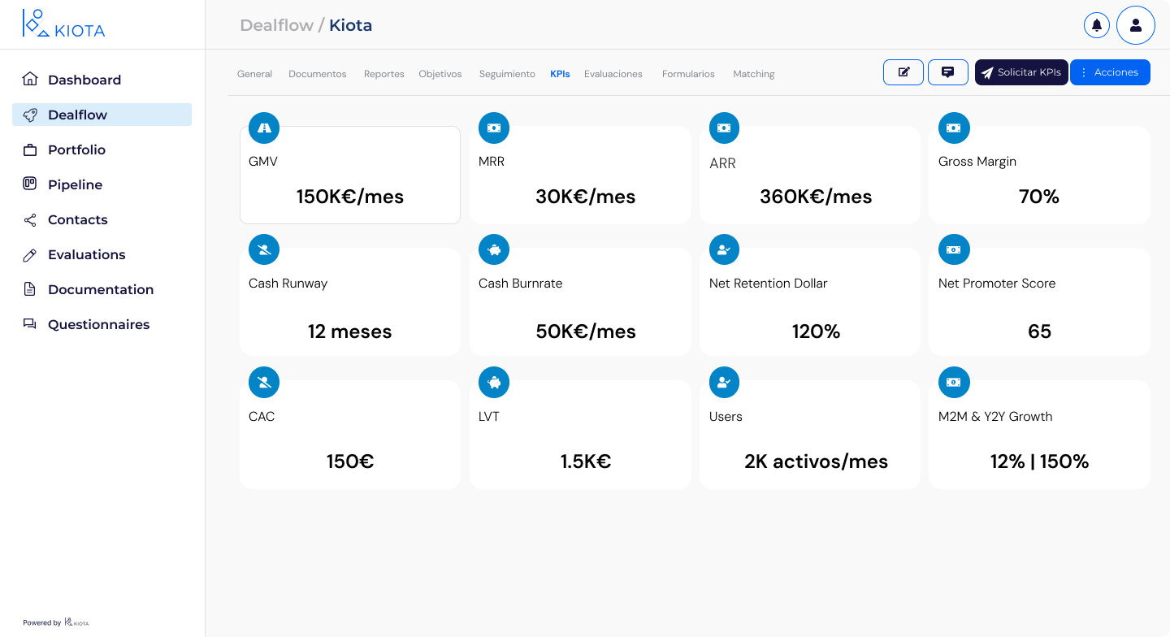Click the edit pencil icon button
The image size is (1170, 637).
[x=903, y=72]
